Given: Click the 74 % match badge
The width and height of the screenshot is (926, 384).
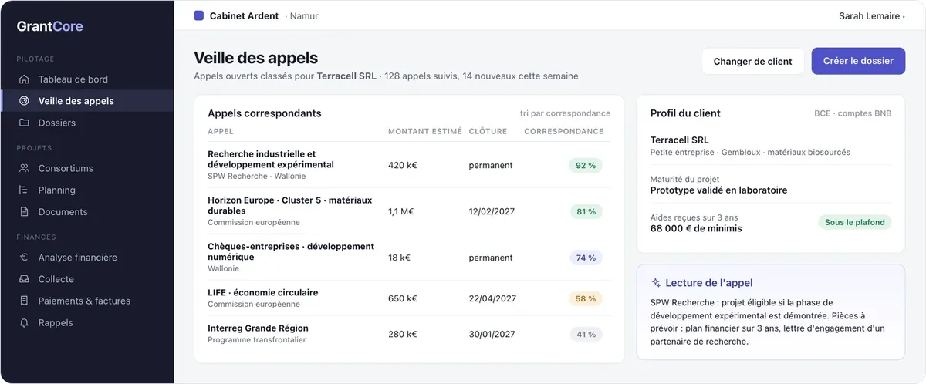Looking at the screenshot, I should click(x=586, y=258).
